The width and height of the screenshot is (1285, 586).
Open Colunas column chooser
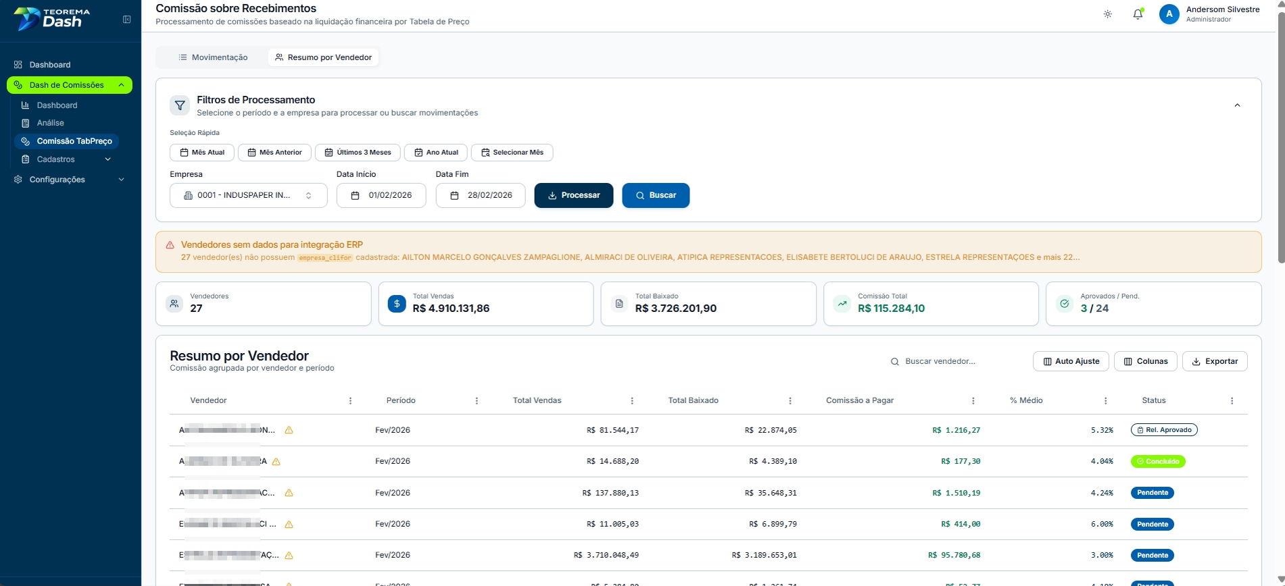pyautogui.click(x=1145, y=361)
